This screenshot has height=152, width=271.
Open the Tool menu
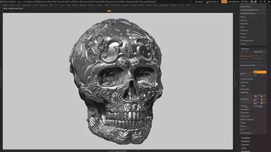[x=156, y=5]
